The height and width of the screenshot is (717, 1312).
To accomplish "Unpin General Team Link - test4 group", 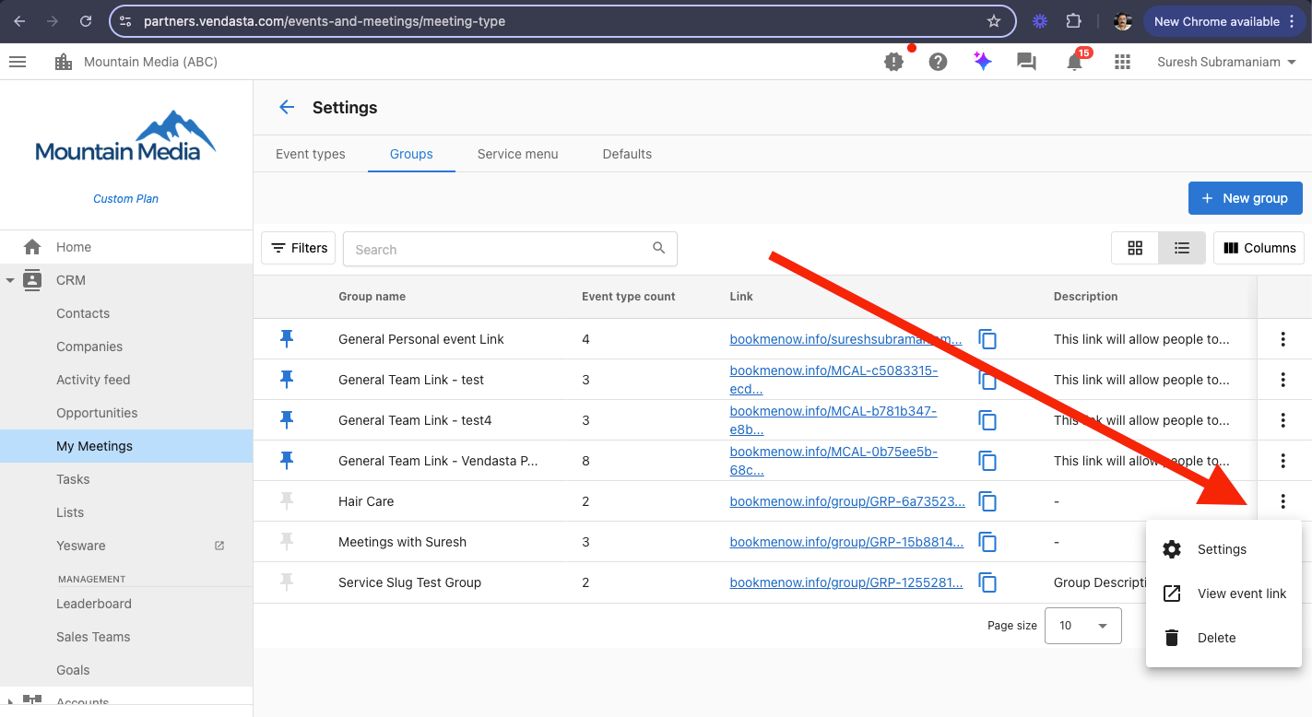I will (287, 420).
